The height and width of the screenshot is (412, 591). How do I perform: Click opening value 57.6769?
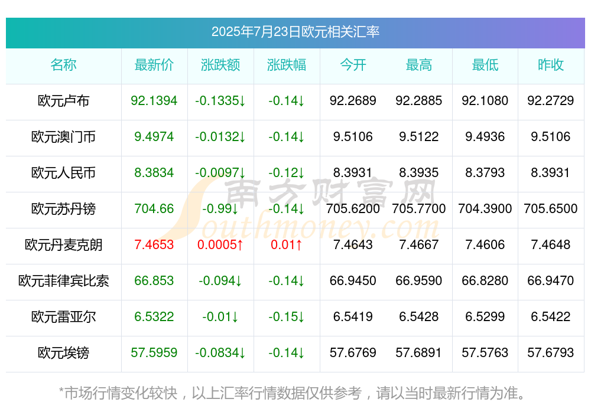coord(353,353)
